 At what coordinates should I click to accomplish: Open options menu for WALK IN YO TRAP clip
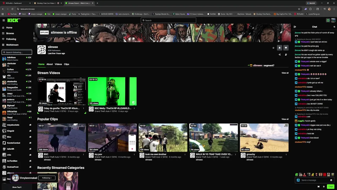(235, 154)
